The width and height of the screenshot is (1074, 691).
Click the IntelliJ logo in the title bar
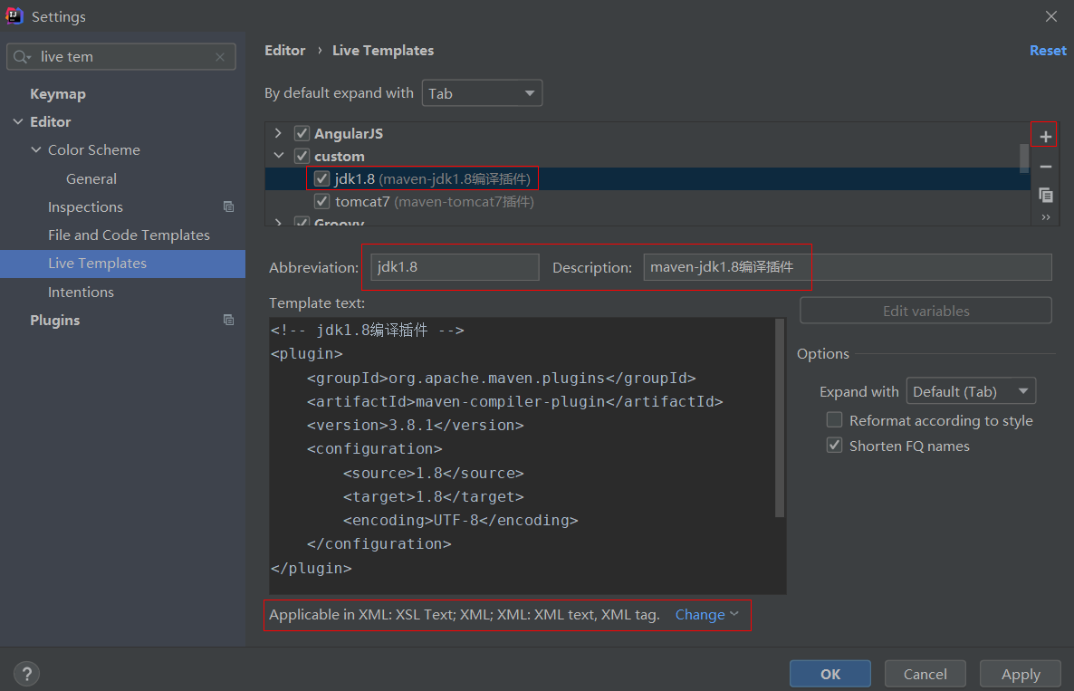[x=14, y=15]
